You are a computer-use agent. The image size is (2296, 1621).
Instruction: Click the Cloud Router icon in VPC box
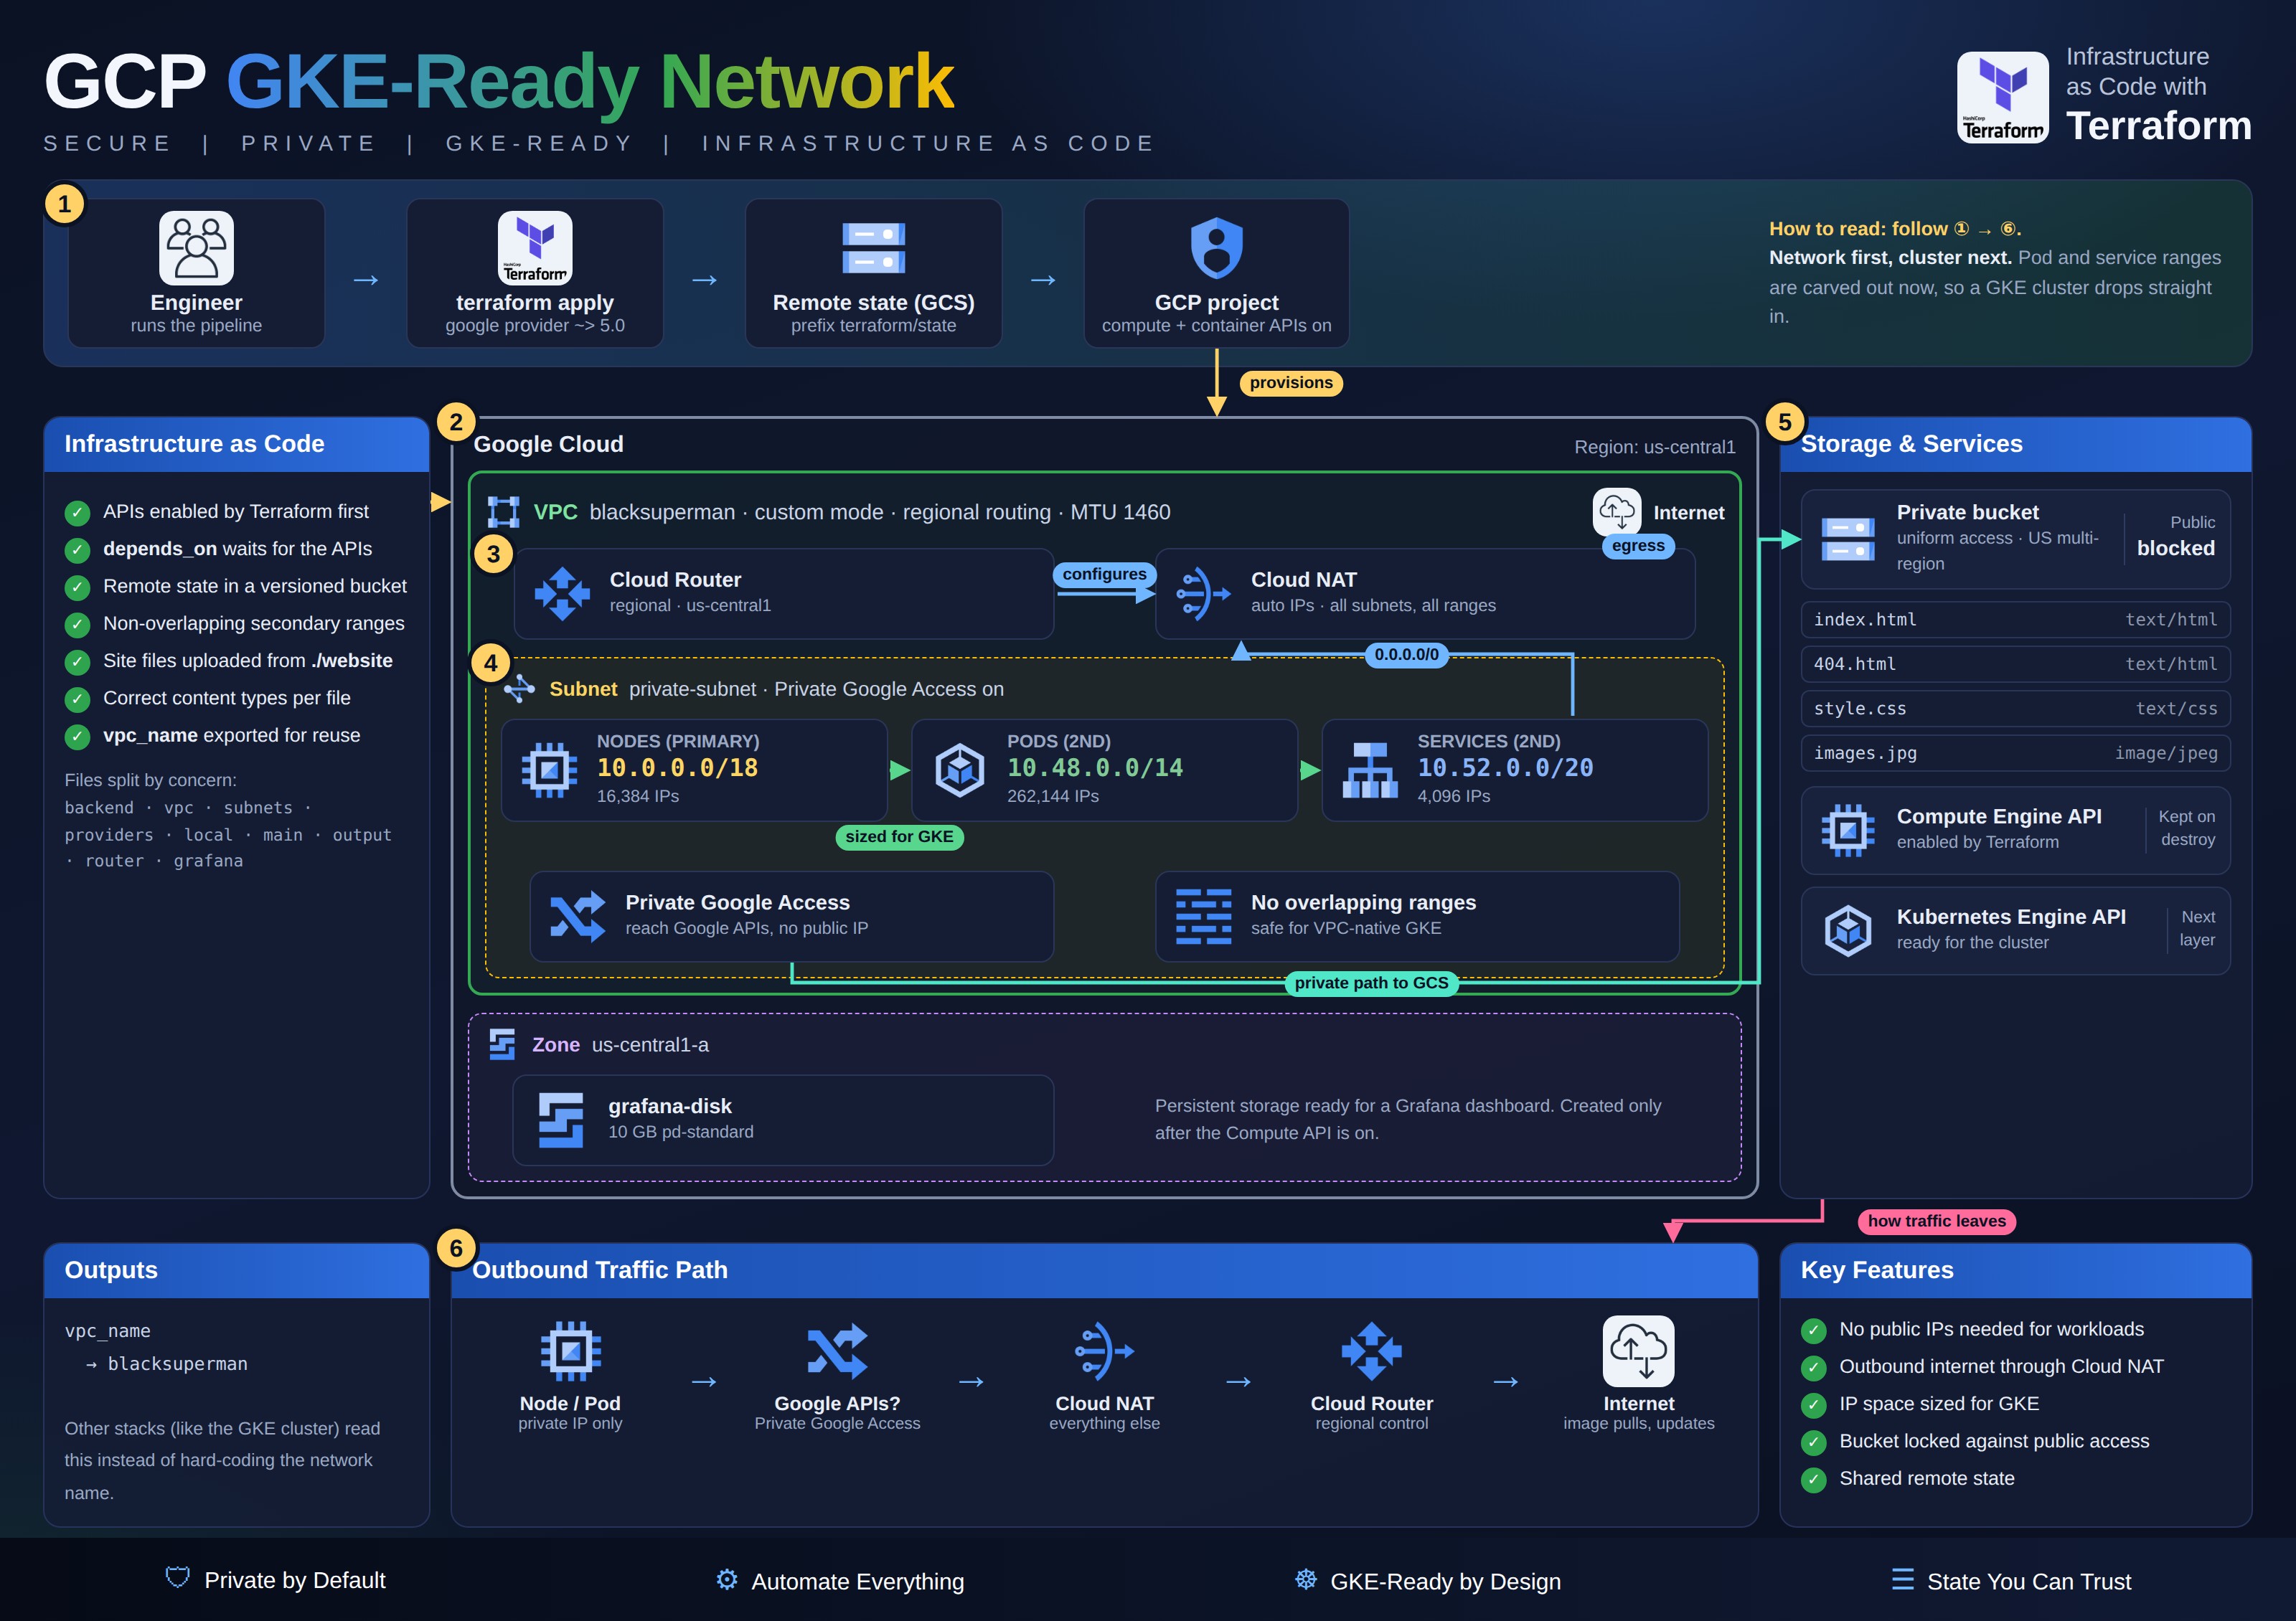[562, 592]
